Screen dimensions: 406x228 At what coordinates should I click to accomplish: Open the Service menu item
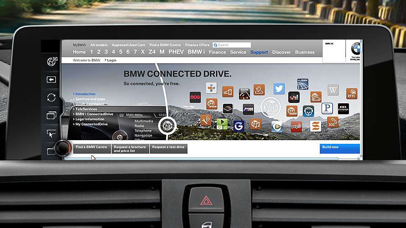point(238,52)
